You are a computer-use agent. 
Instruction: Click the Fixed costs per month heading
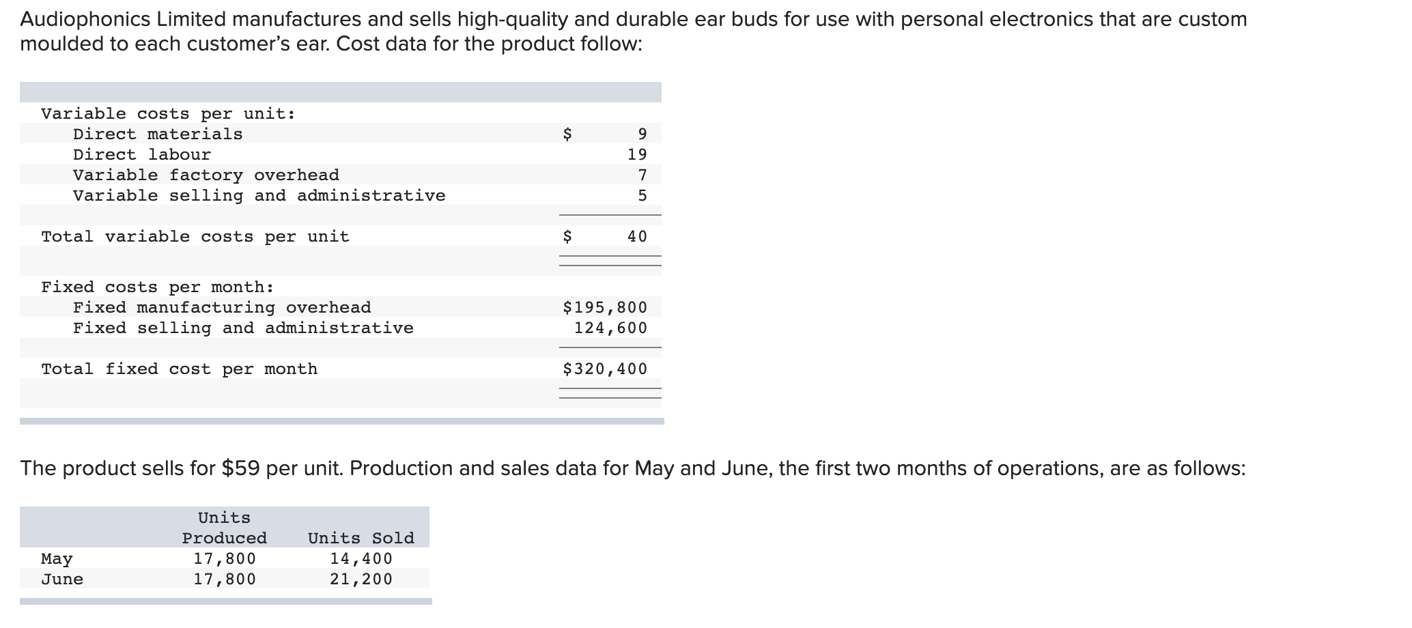[158, 287]
